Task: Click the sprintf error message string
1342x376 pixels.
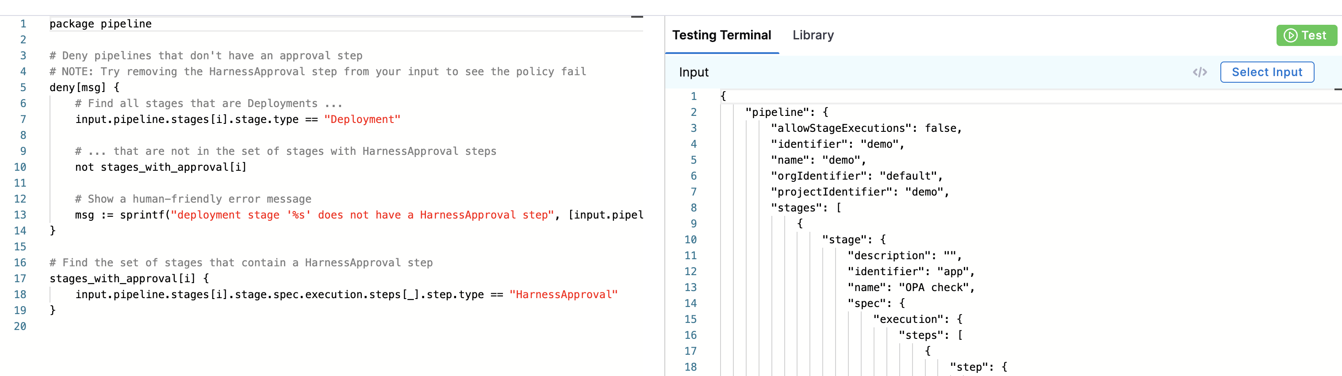Action: [x=362, y=215]
